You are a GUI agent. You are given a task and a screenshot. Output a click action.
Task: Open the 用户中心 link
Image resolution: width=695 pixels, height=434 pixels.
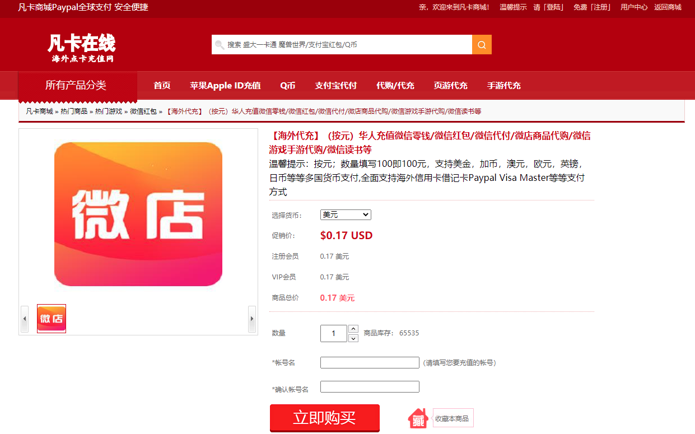pyautogui.click(x=634, y=7)
